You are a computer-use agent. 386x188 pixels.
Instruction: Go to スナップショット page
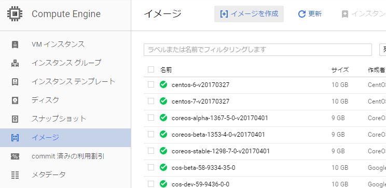click(x=65, y=119)
